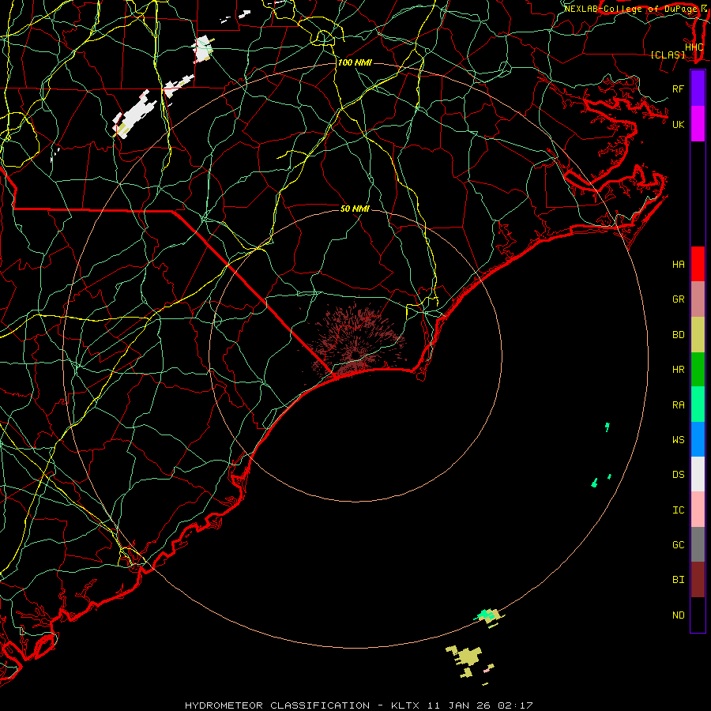Image resolution: width=711 pixels, height=711 pixels.
Task: Click the BI legend label
Action: point(678,580)
